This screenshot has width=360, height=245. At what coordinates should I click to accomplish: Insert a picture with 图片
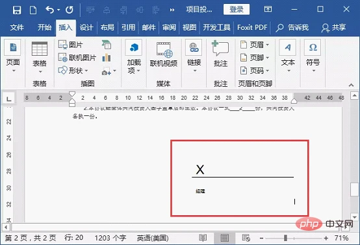tap(70, 45)
